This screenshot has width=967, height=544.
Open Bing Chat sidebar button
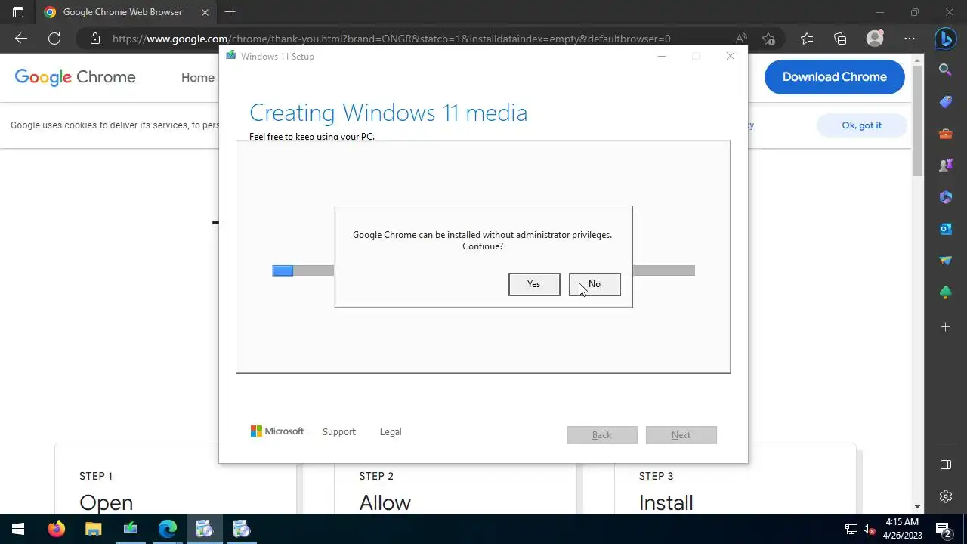coord(945,39)
